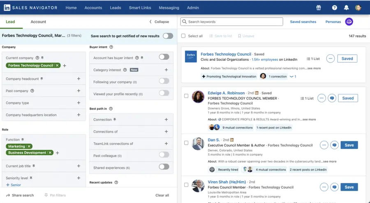Expand Company headcount filter
The image size is (370, 203).
[x=79, y=78]
